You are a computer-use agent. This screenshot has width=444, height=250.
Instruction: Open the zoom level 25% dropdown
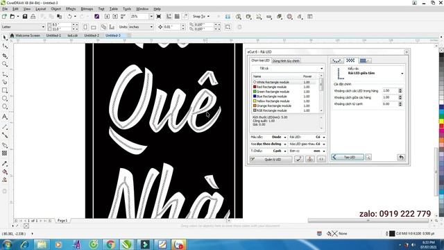151,17
